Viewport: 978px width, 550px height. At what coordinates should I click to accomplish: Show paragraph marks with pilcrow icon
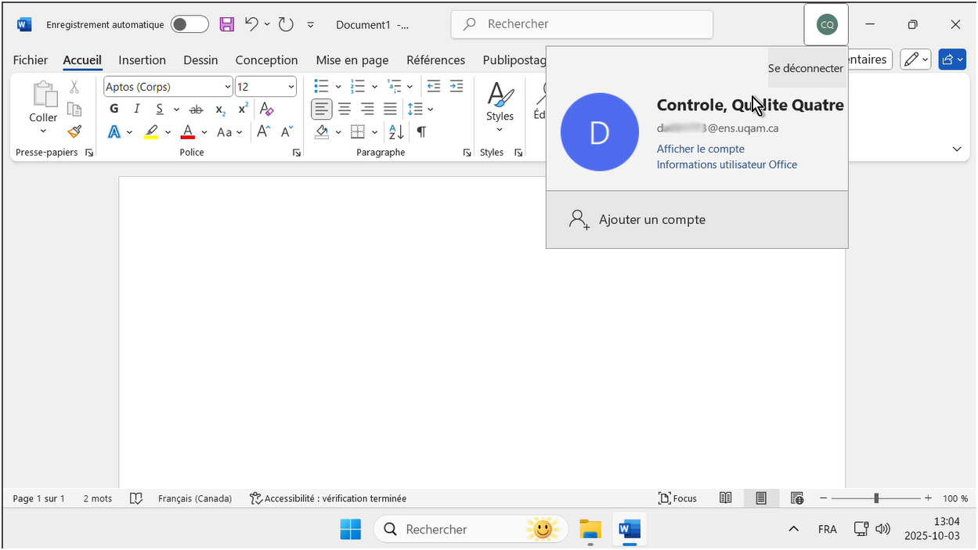click(x=421, y=132)
